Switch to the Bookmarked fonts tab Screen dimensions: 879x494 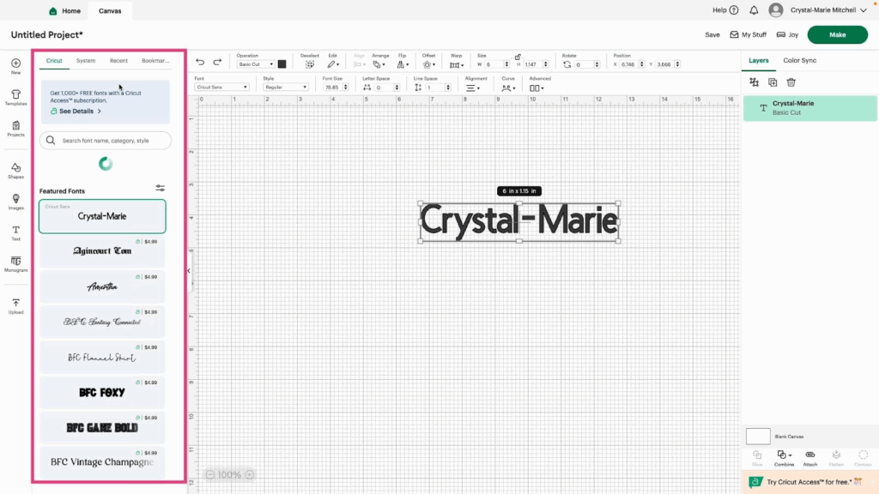pos(155,61)
